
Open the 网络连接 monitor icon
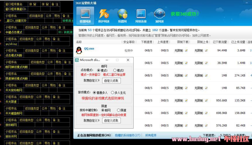(141, 15)
